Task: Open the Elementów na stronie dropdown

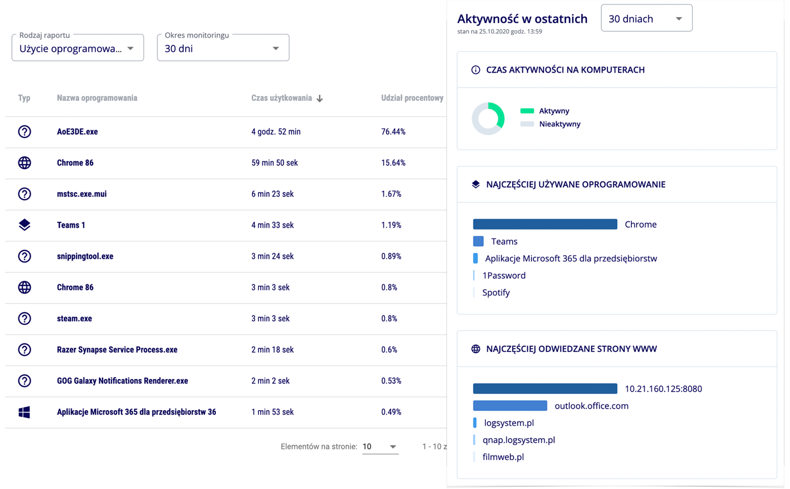Action: tap(380, 447)
